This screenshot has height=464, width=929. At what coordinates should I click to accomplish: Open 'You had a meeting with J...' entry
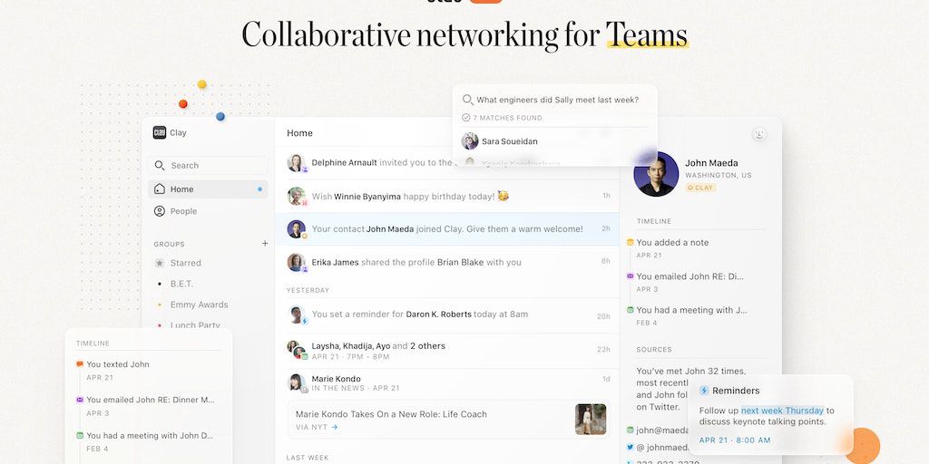click(x=691, y=310)
